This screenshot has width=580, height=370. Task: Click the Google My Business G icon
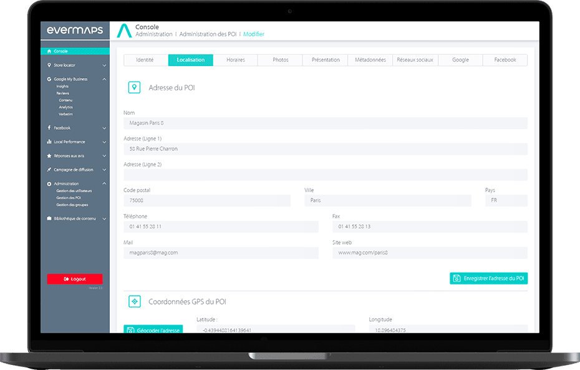point(49,79)
